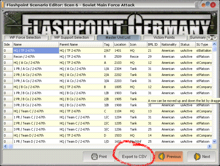This screenshot has height=166, width=220.
Task: Select 2 Plt / B Co / 2-67th name
Action: pyautogui.click(x=36, y=99)
